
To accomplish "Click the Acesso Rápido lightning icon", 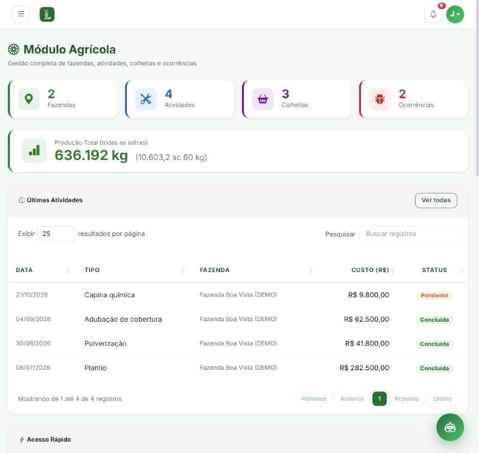I will tap(22, 440).
